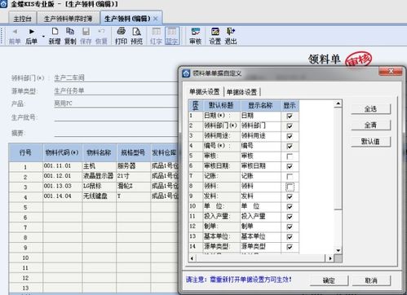This screenshot has width=407, height=295.
Task: Toggle display checkbox for 单位 row
Action: [290, 207]
